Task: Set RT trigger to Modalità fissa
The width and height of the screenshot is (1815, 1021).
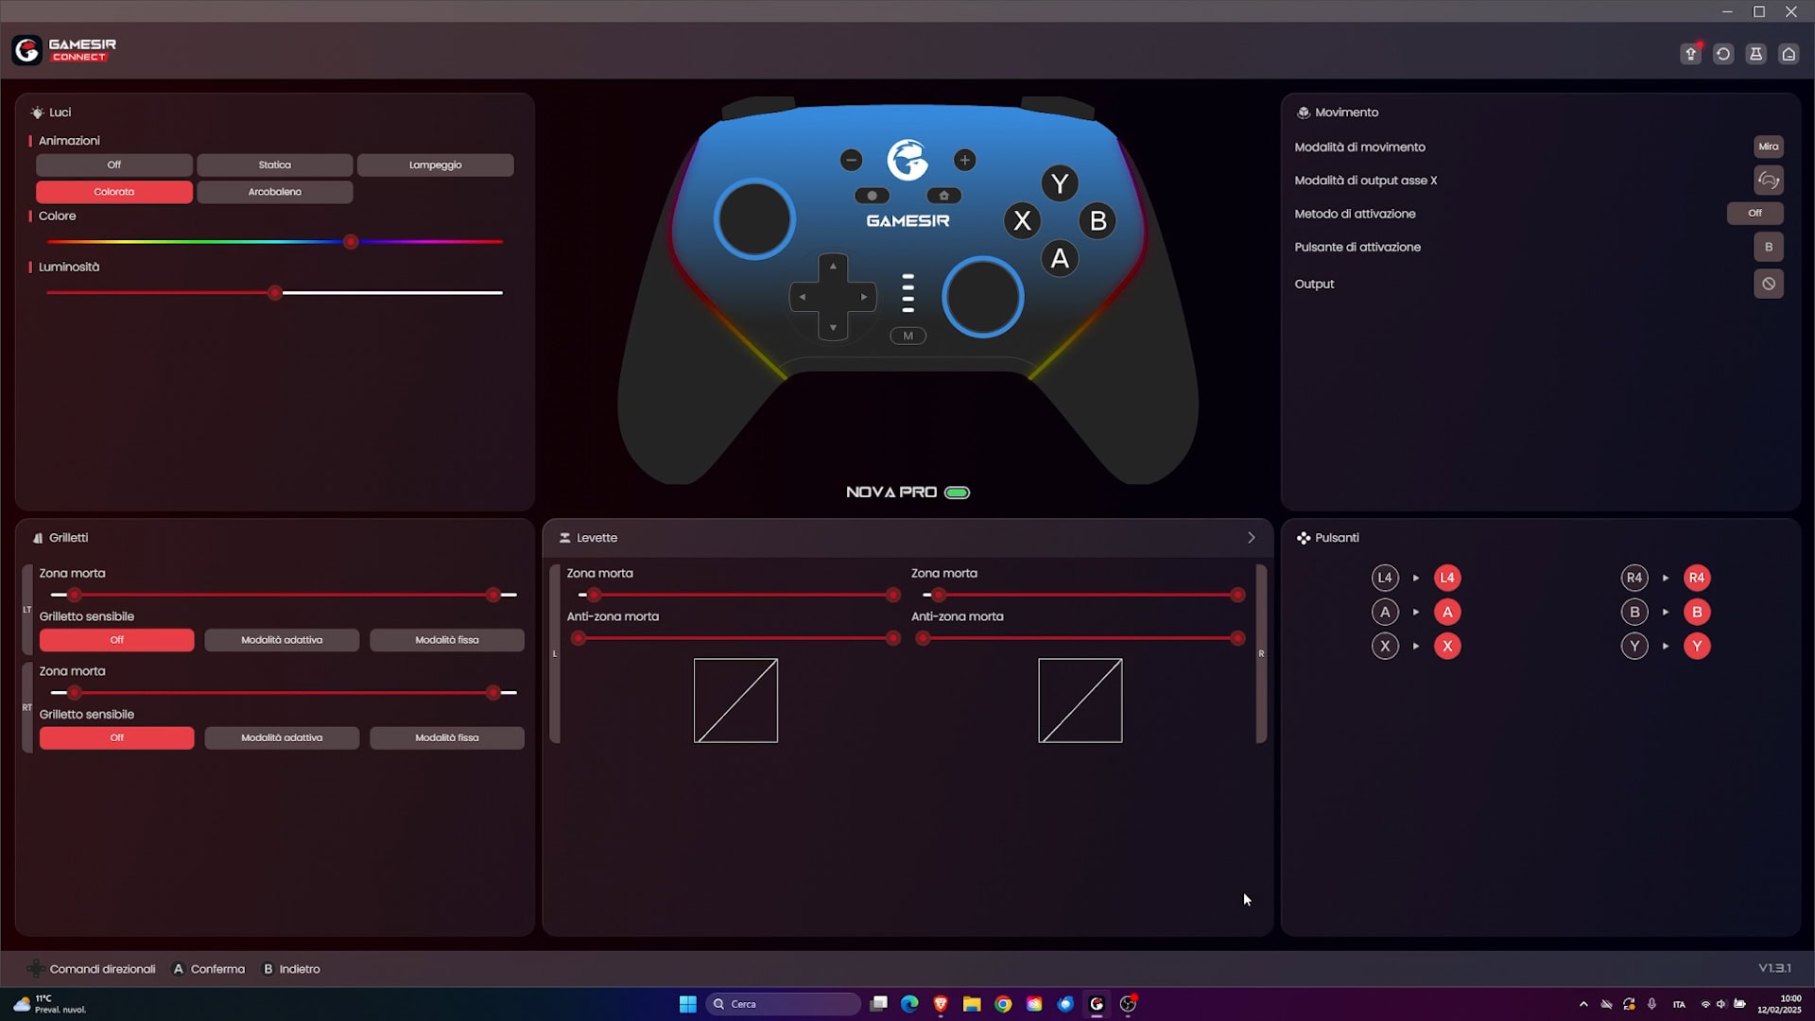Action: tap(446, 737)
